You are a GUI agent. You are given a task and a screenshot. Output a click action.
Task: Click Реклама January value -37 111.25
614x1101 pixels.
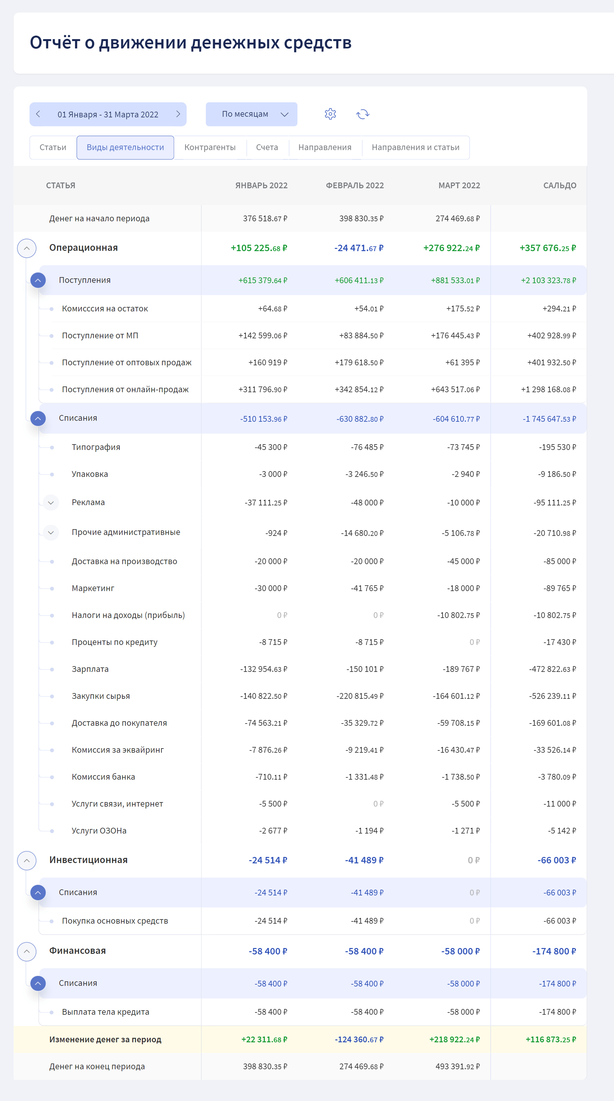[266, 503]
